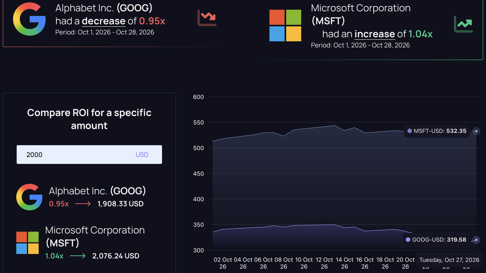Click the Google logo in the decrease card
The height and width of the screenshot is (273, 486).
point(29,19)
